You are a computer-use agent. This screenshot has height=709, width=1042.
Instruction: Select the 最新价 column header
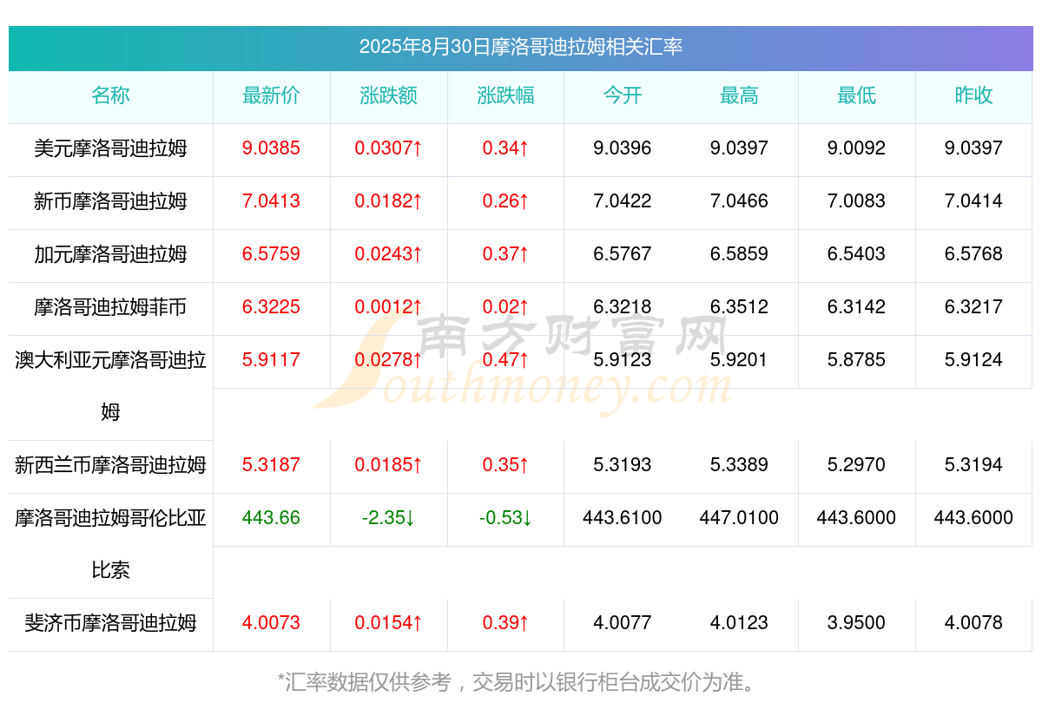coord(272,95)
